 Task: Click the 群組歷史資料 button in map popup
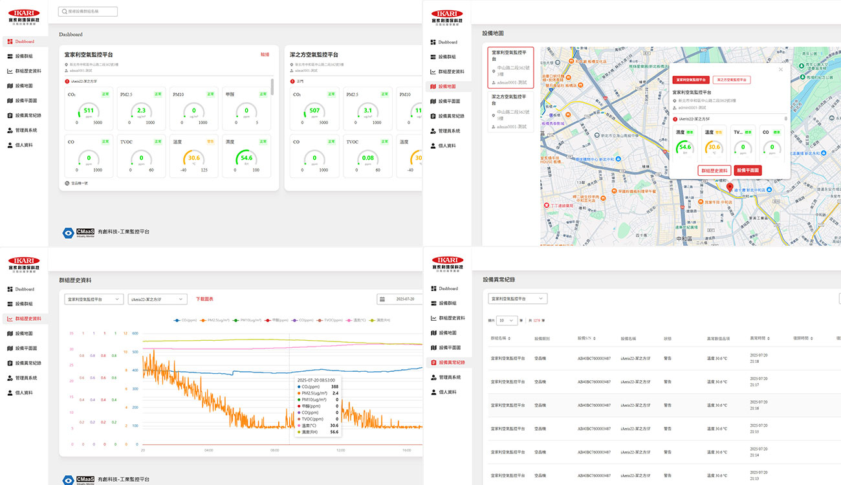coord(714,170)
